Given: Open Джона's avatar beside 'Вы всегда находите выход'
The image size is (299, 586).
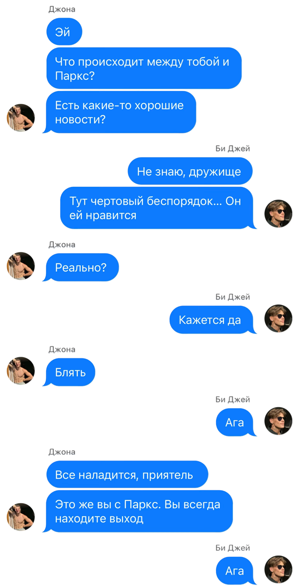Looking at the screenshot, I should pos(21,517).
